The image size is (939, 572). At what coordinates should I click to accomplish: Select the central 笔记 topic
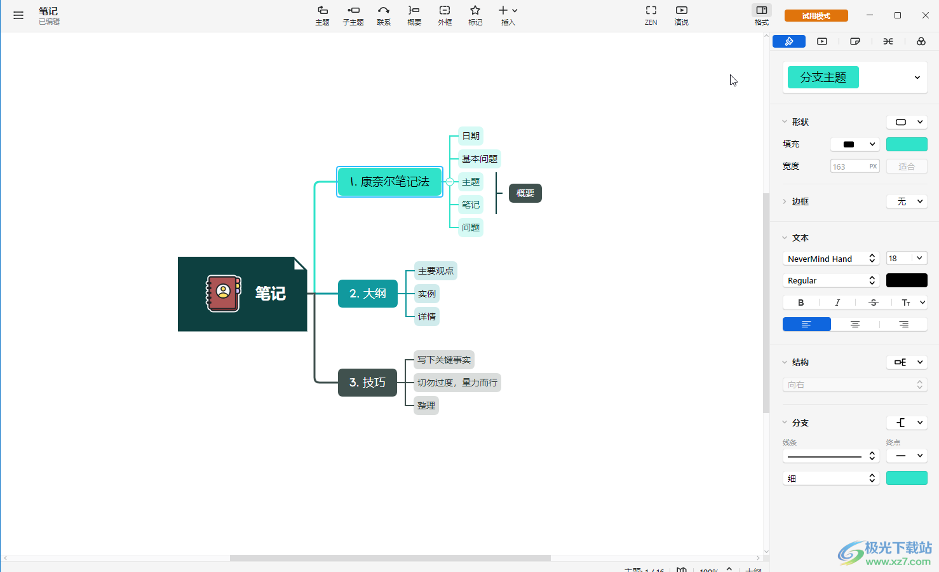point(243,294)
